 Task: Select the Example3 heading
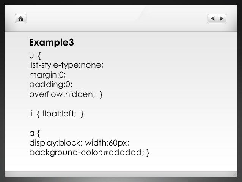[51, 43]
